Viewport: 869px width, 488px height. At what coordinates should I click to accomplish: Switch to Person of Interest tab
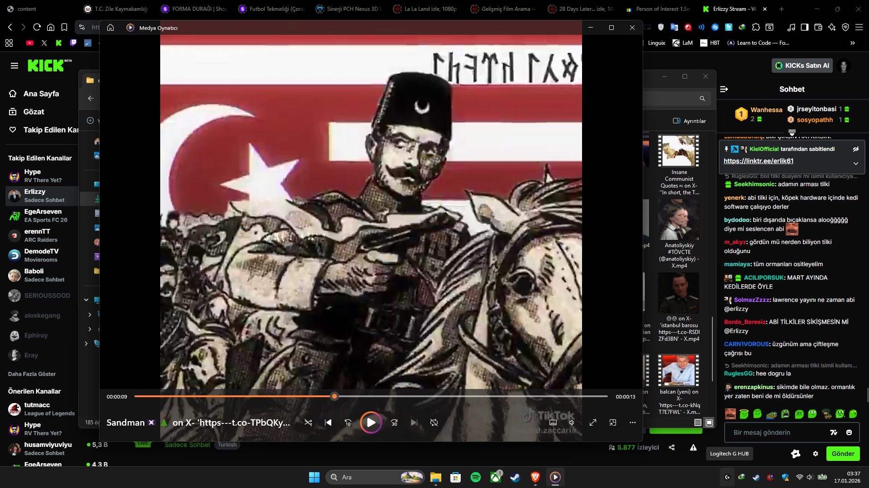point(658,9)
